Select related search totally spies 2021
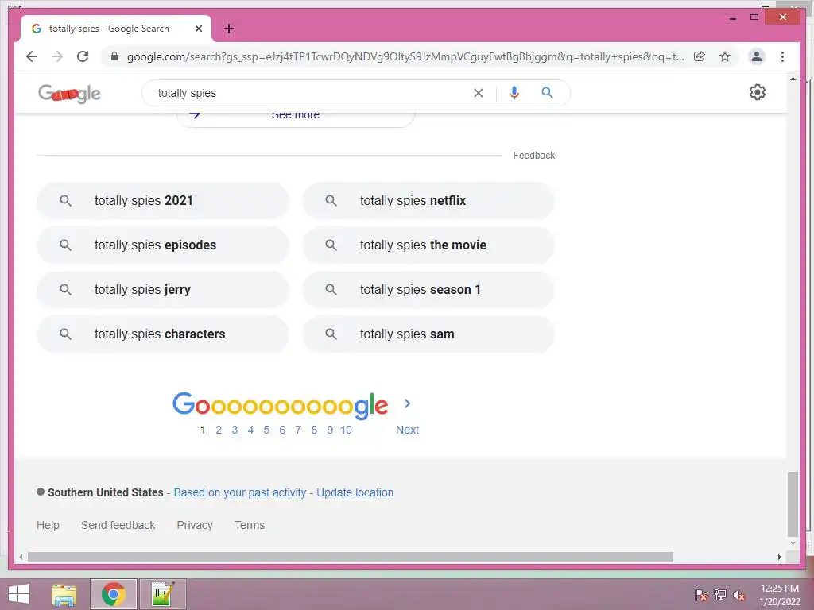Viewport: 814px width, 610px height. [162, 201]
